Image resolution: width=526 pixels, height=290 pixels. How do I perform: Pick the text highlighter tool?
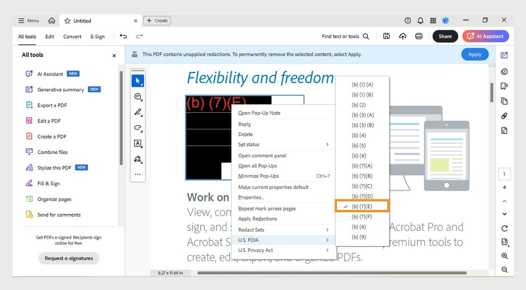point(138,112)
